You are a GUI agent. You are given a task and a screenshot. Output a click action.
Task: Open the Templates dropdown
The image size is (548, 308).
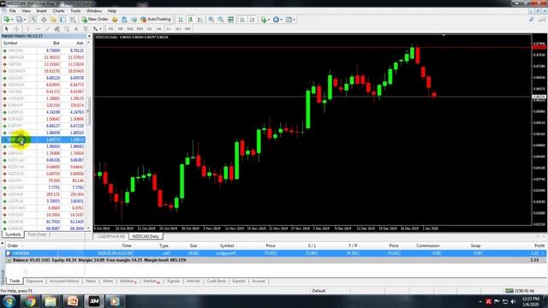(290, 20)
